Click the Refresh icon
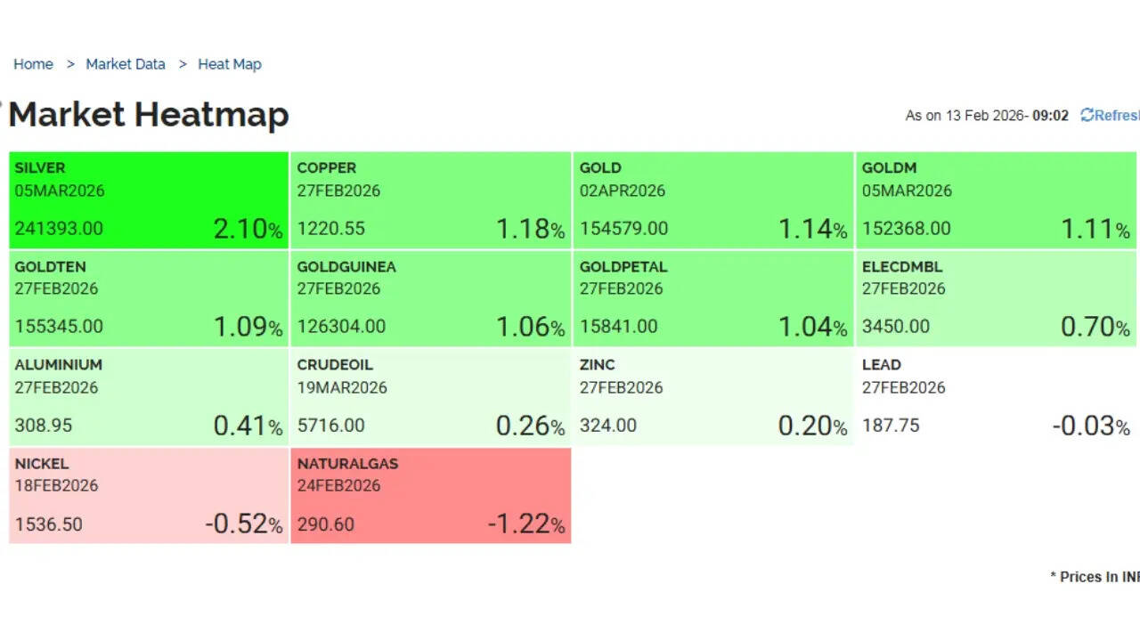 tap(1087, 115)
